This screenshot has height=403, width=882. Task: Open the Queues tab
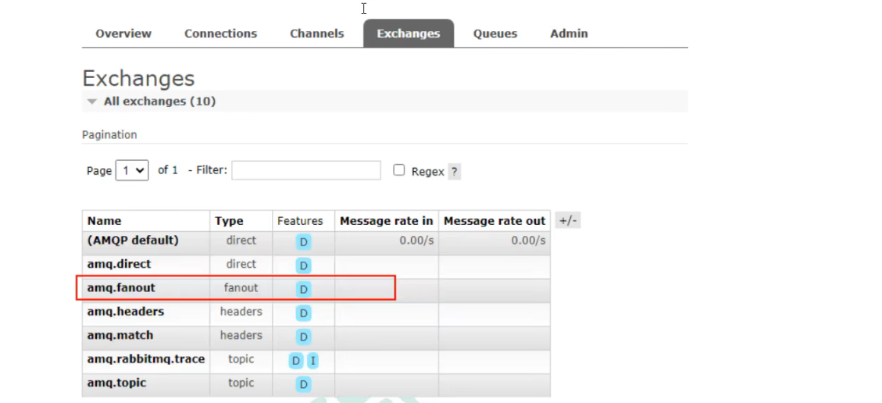coord(495,34)
